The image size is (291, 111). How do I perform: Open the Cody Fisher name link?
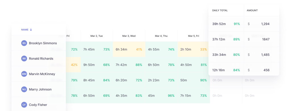38,105
